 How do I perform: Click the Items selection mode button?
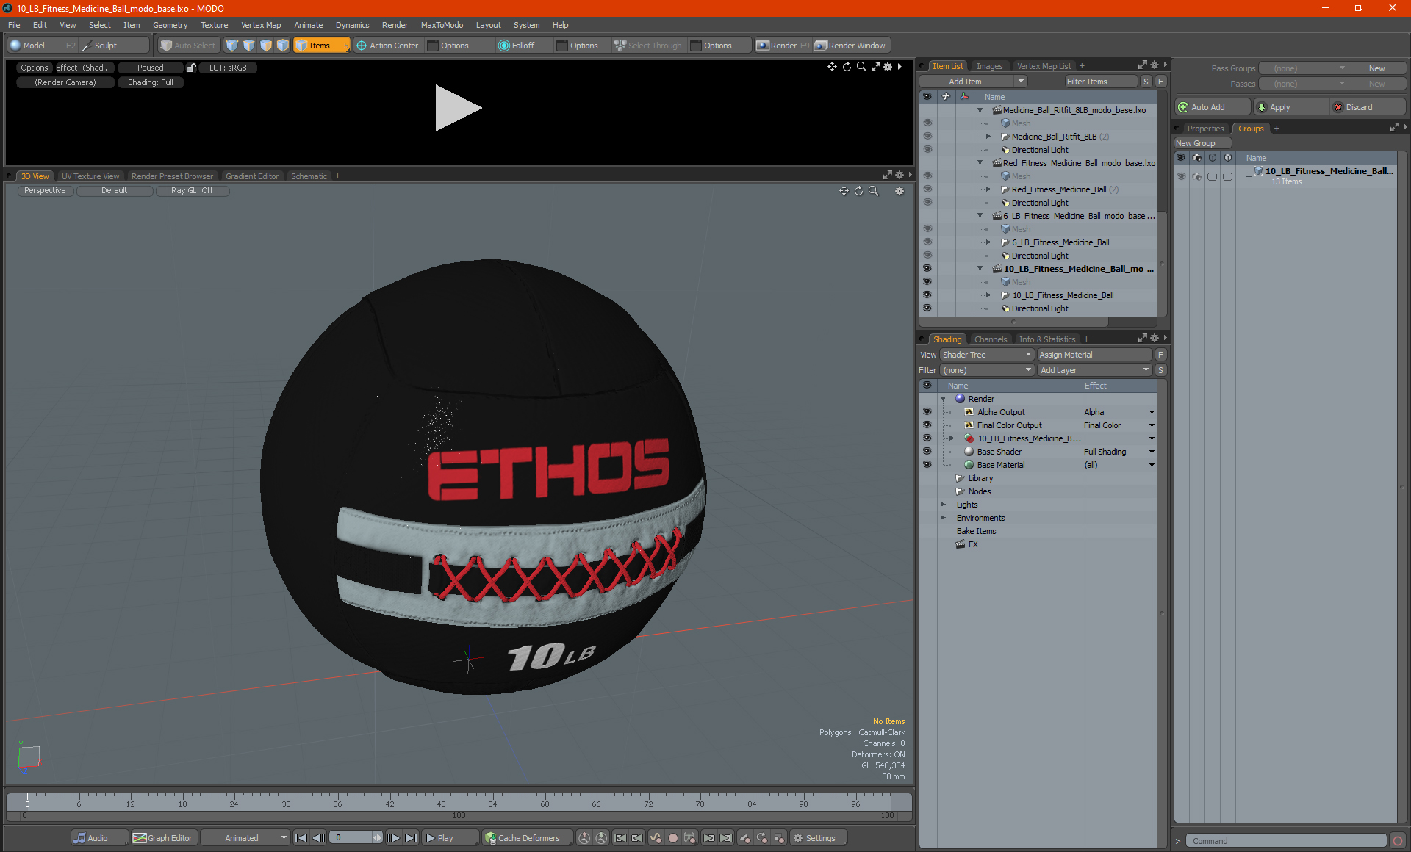click(320, 46)
